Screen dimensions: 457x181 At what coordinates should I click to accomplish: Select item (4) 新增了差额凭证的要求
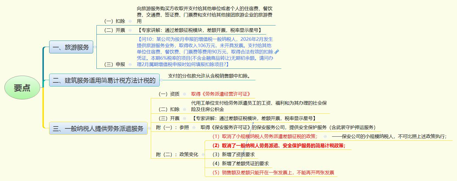pyautogui.click(x=241, y=163)
